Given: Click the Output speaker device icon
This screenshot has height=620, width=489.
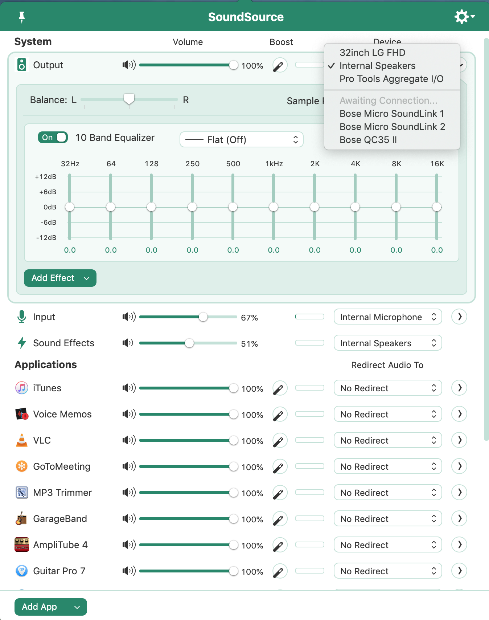Looking at the screenshot, I should tap(22, 65).
